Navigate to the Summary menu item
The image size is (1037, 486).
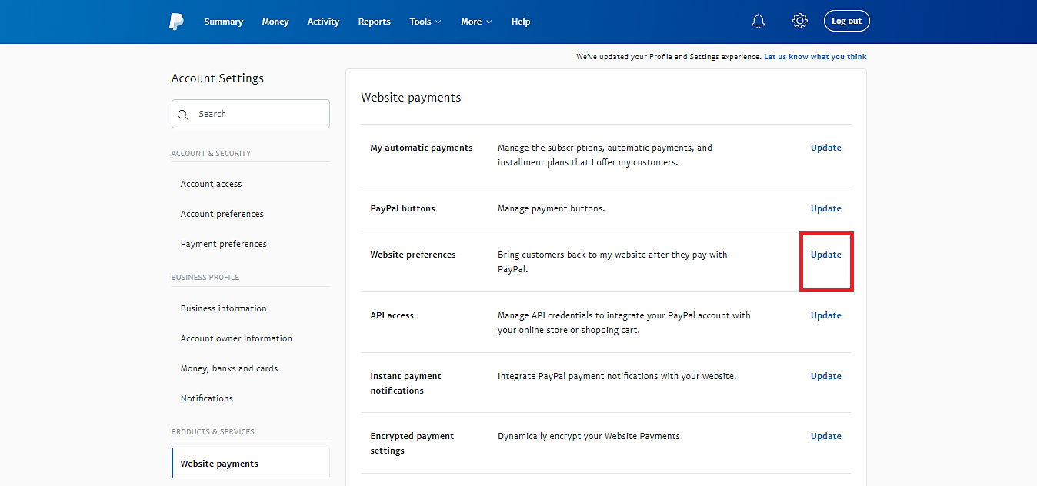point(223,22)
